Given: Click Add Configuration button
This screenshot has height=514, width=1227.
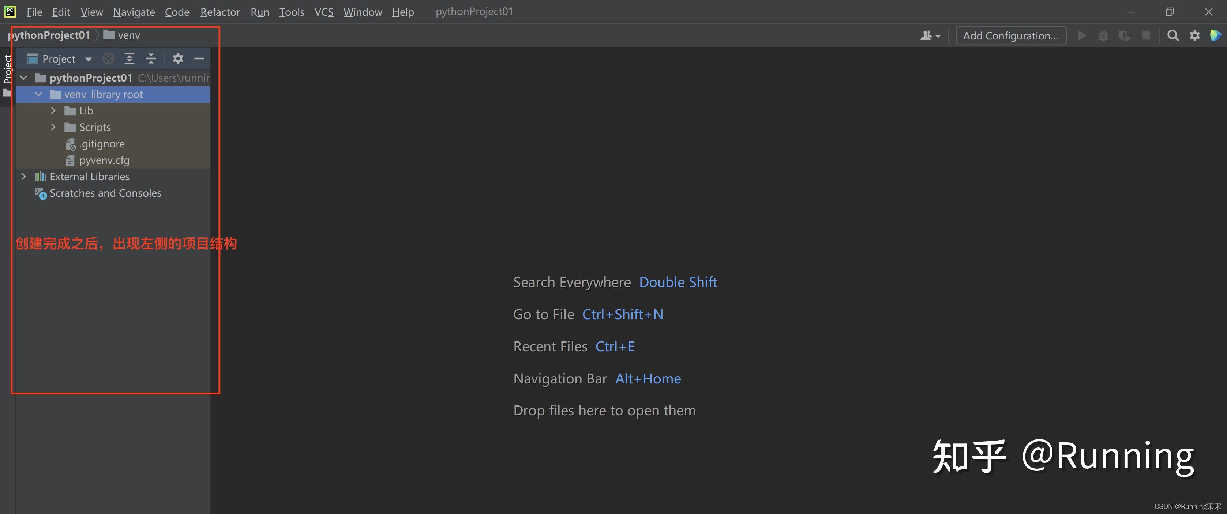Looking at the screenshot, I should [x=1010, y=36].
